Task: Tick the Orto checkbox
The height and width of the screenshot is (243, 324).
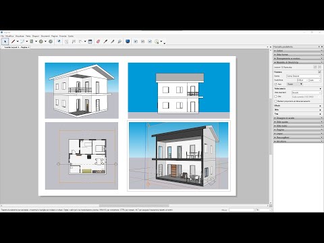Action: point(275,97)
